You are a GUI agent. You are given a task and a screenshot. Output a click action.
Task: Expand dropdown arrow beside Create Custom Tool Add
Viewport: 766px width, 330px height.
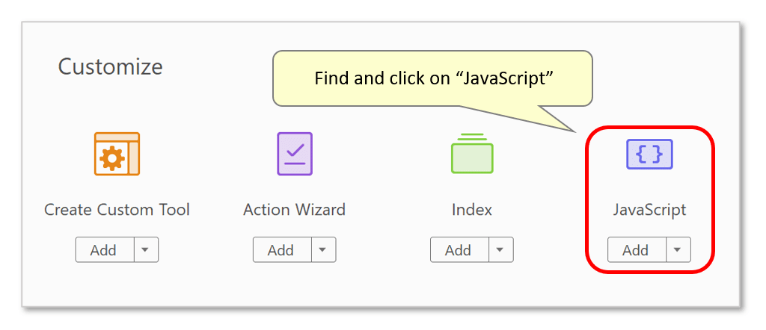[146, 250]
